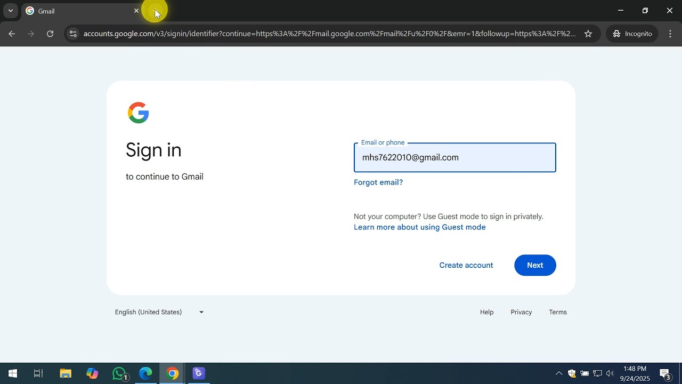
Task: Select the Gmail browser tab
Action: click(x=82, y=11)
